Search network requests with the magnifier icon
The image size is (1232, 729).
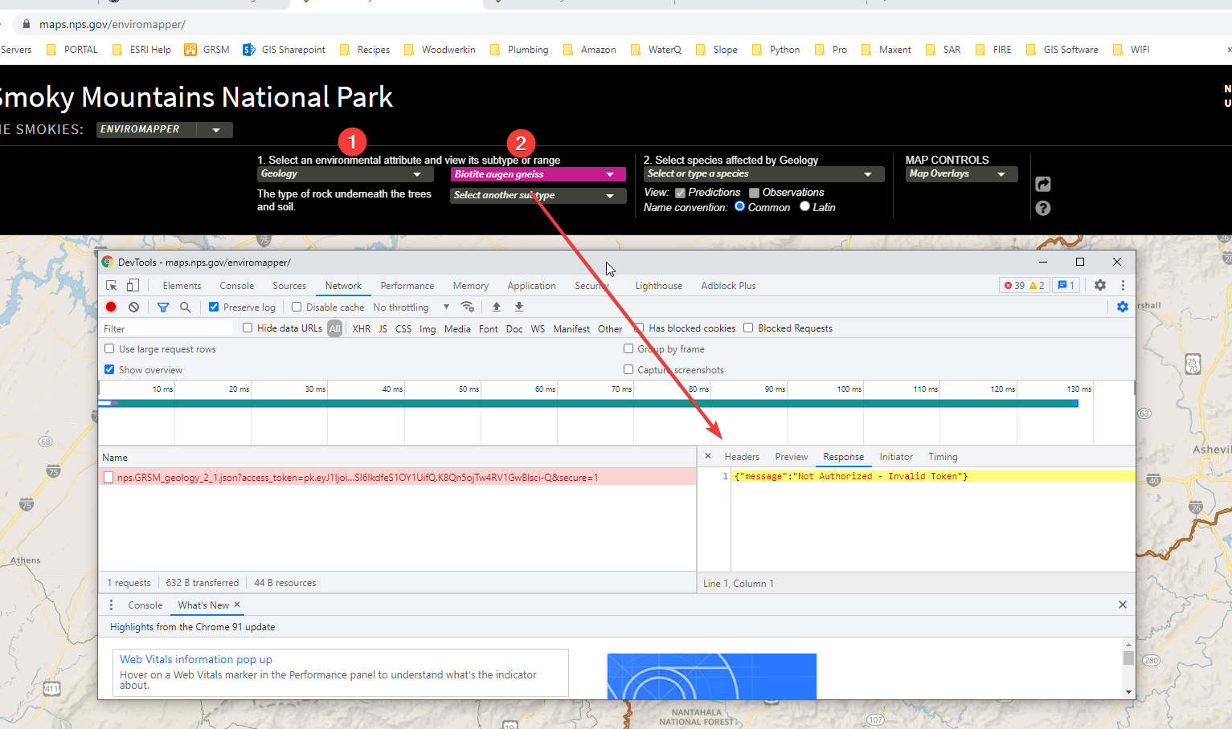[186, 307]
